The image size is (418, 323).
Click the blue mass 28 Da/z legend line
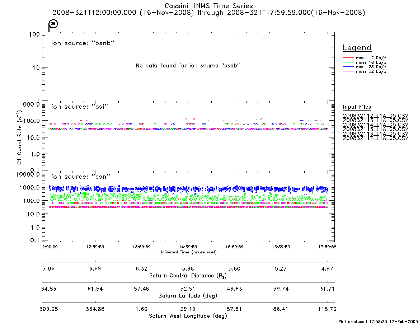348,67
